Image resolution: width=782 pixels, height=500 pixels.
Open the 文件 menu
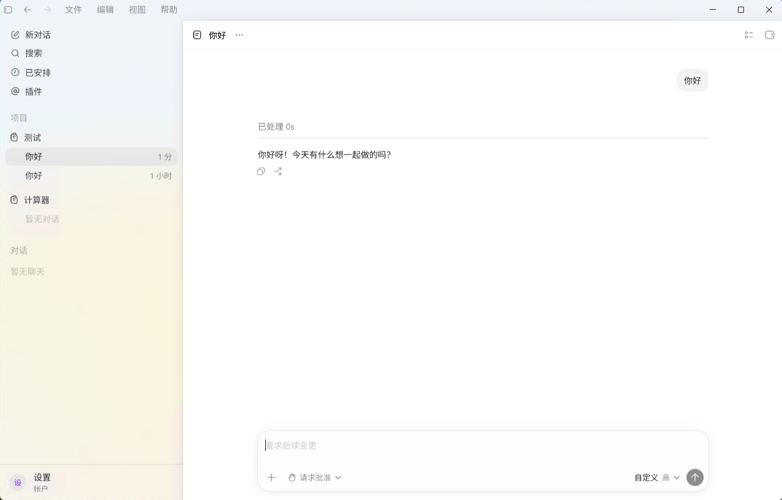tap(73, 10)
